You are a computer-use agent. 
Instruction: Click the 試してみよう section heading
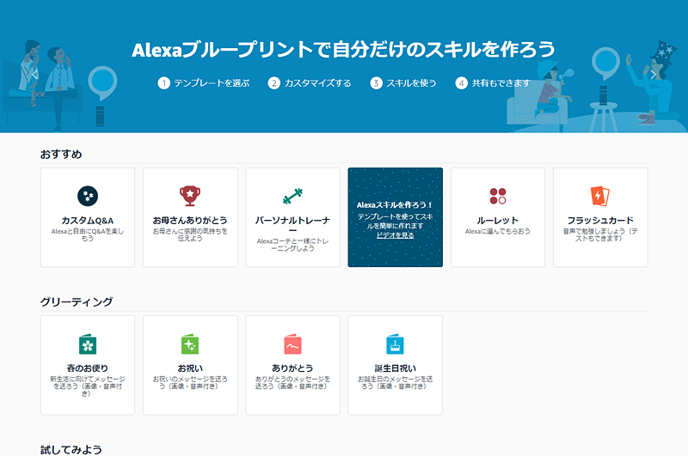click(x=71, y=450)
